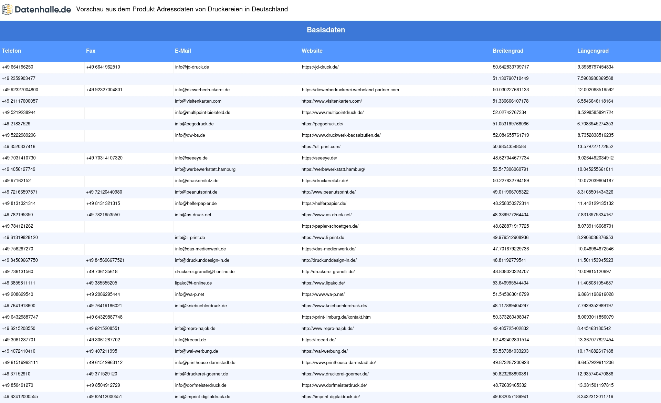This screenshot has height=403, width=661.
Task: Click the Basisdaten section heading
Action: [326, 30]
